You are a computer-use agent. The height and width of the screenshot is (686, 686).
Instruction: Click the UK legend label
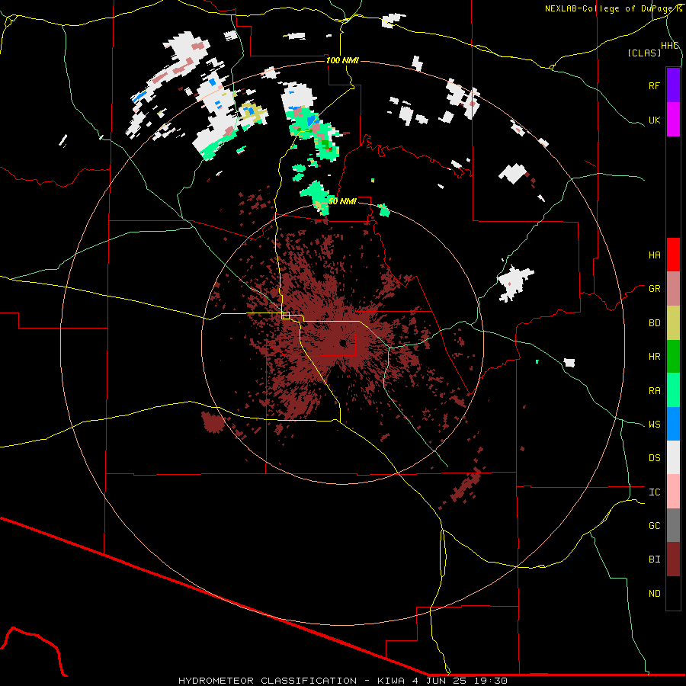(654, 120)
